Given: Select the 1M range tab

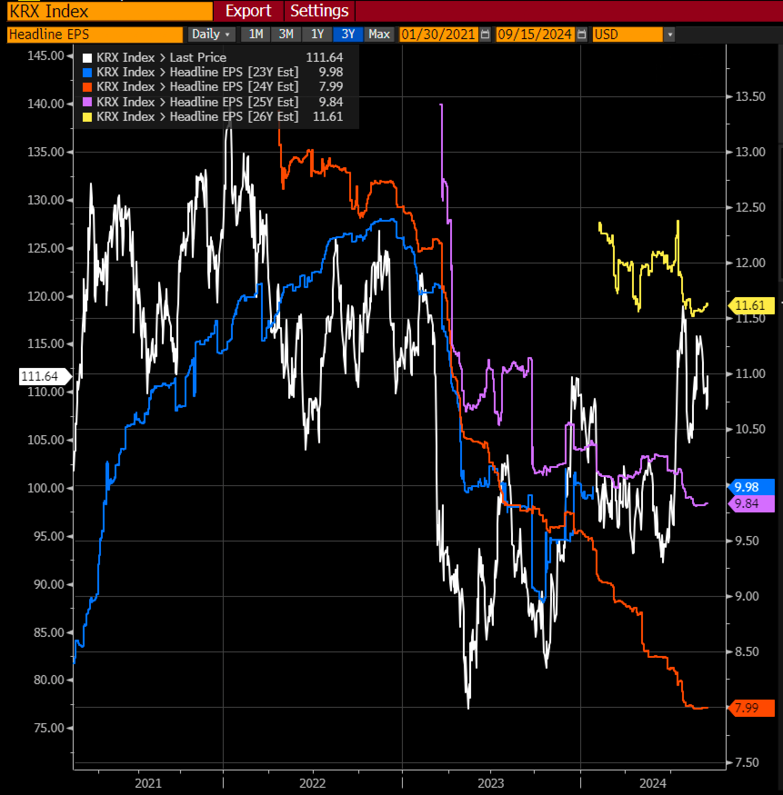Looking at the screenshot, I should tap(256, 35).
